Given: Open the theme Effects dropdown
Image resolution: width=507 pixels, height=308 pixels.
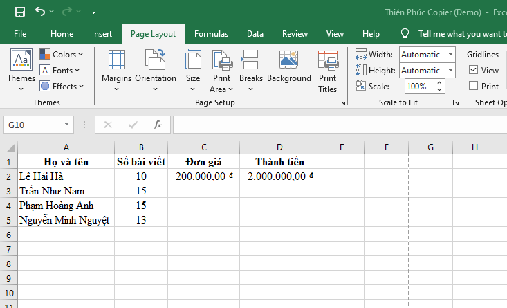Looking at the screenshot, I should (62, 86).
